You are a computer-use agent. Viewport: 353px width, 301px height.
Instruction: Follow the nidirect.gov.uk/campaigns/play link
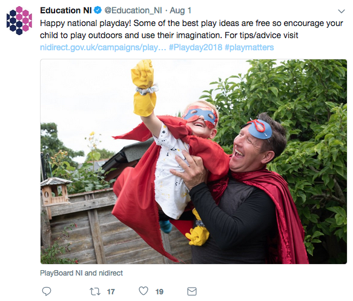tap(103, 47)
